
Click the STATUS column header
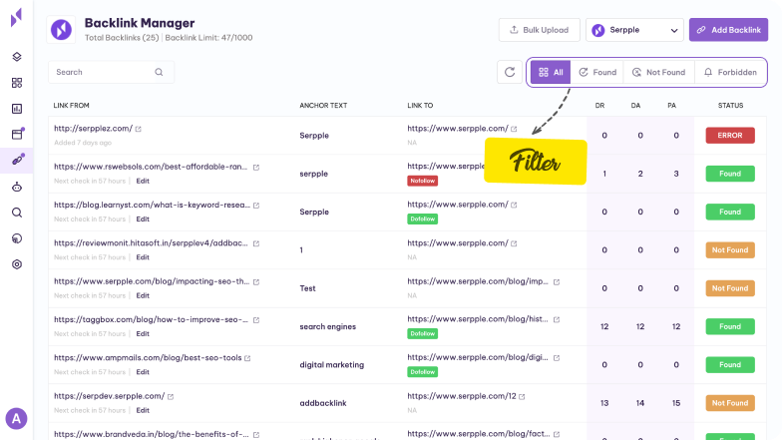tap(730, 106)
